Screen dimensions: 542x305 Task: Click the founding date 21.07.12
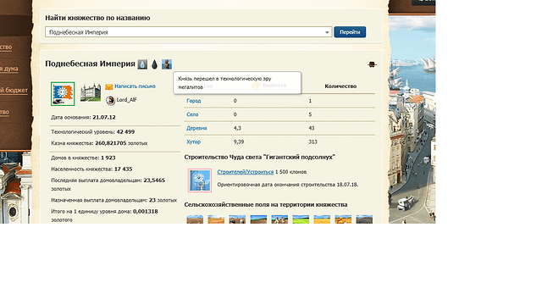click(x=104, y=117)
